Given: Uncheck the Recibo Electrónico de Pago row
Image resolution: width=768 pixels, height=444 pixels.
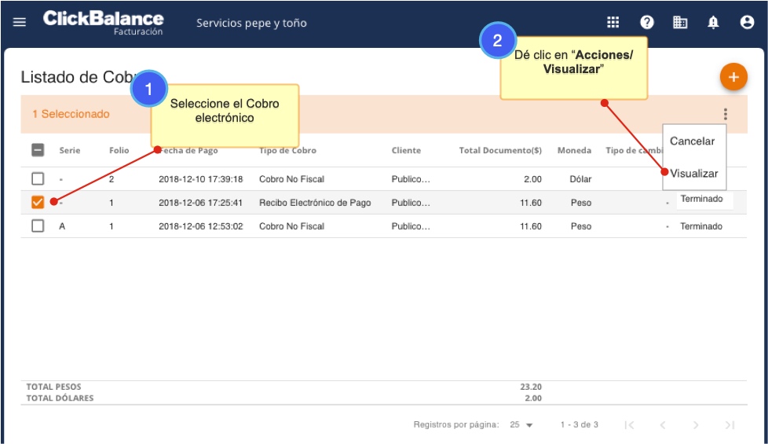Looking at the screenshot, I should [x=38, y=202].
